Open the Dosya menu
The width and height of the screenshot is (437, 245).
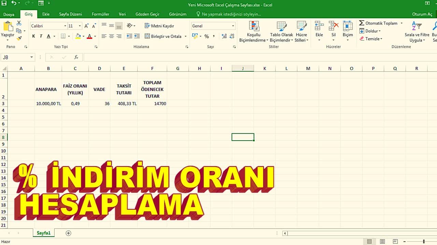tap(10, 14)
